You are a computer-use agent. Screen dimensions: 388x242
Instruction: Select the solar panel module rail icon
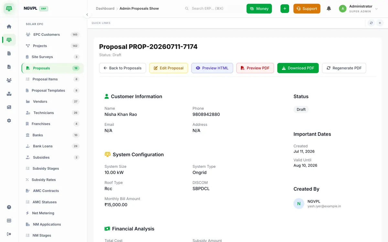tap(9, 40)
